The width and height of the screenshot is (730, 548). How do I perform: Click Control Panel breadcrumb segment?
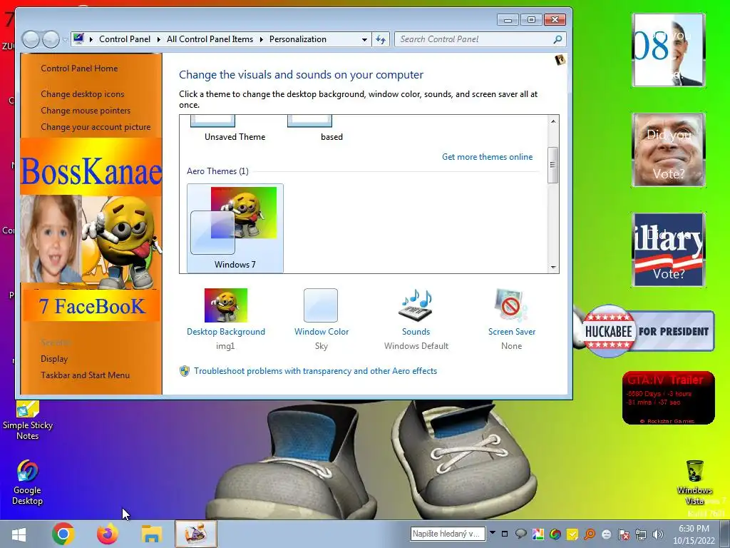coord(125,39)
